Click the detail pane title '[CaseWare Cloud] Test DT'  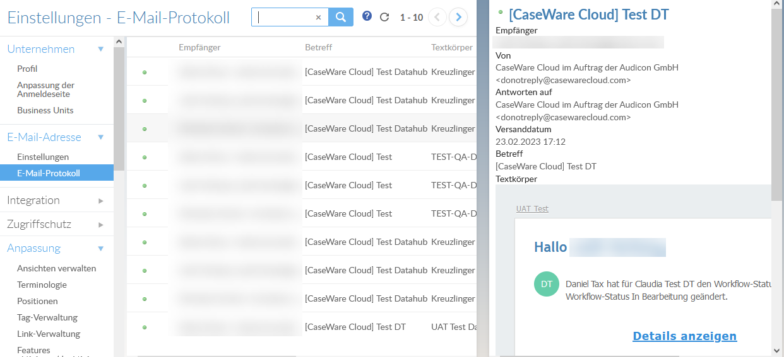[589, 14]
